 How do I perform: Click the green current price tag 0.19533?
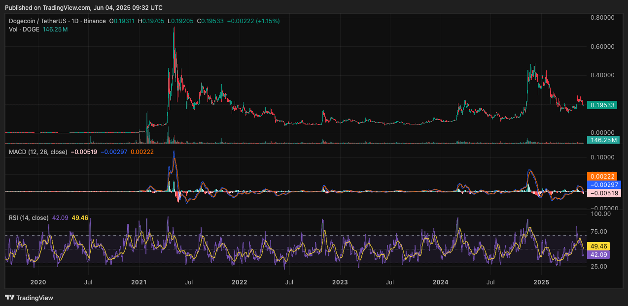pos(602,105)
